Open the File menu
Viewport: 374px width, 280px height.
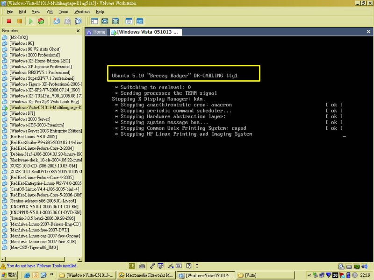tap(10, 11)
